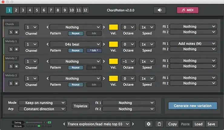Screen dimensions: 224x130
Task: Switch to slot tab 8
Action: point(58,10)
